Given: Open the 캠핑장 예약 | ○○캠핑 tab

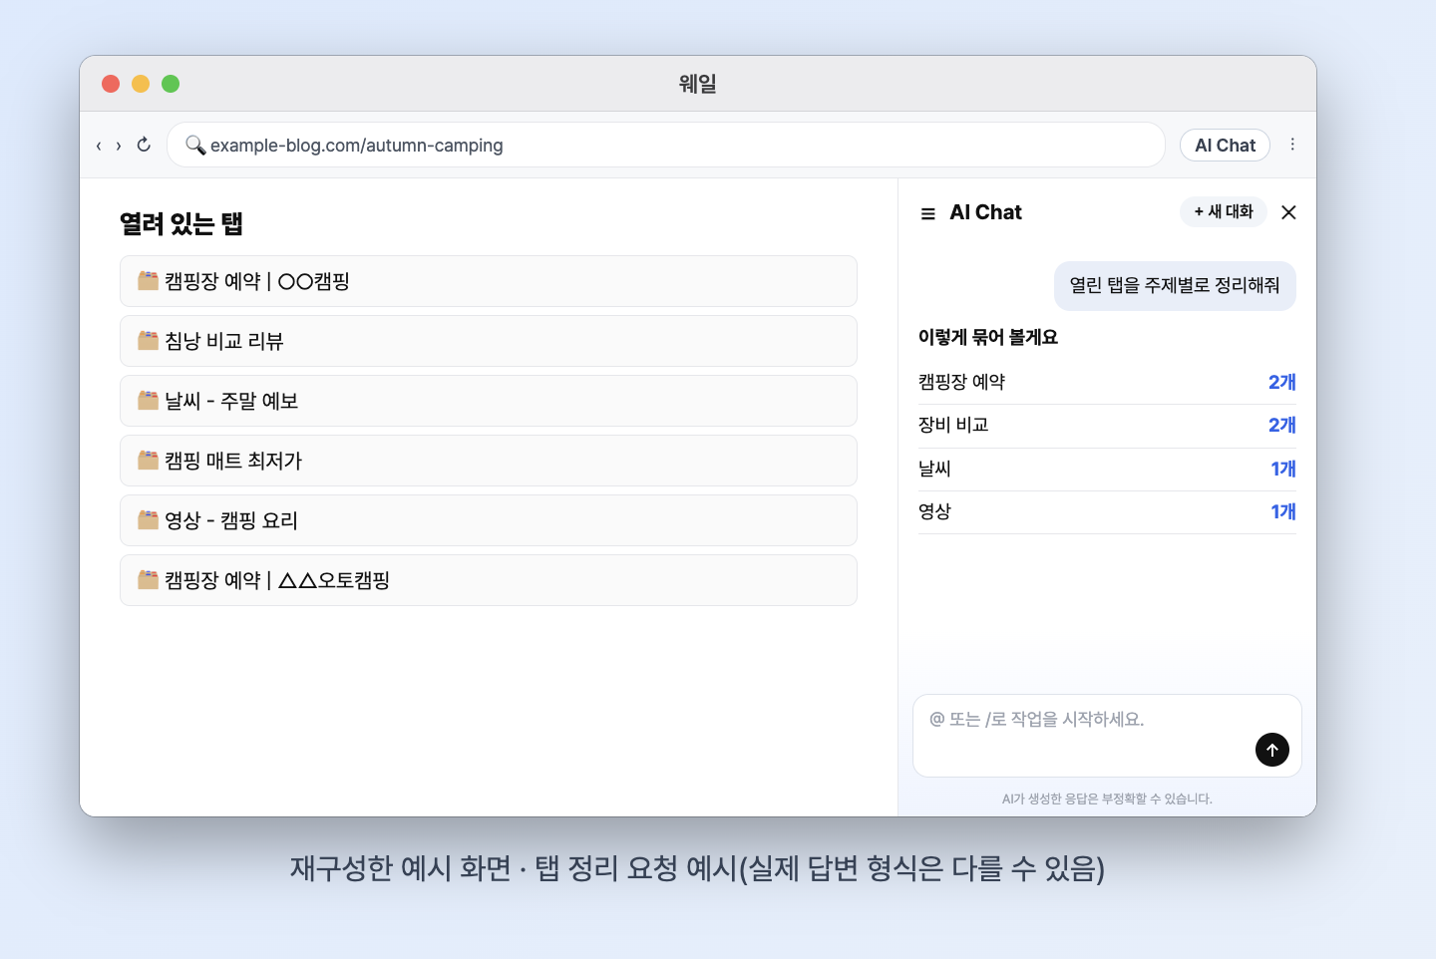Looking at the screenshot, I should [489, 281].
